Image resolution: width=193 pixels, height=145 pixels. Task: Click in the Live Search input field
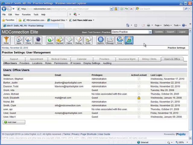[x=160, y=9]
